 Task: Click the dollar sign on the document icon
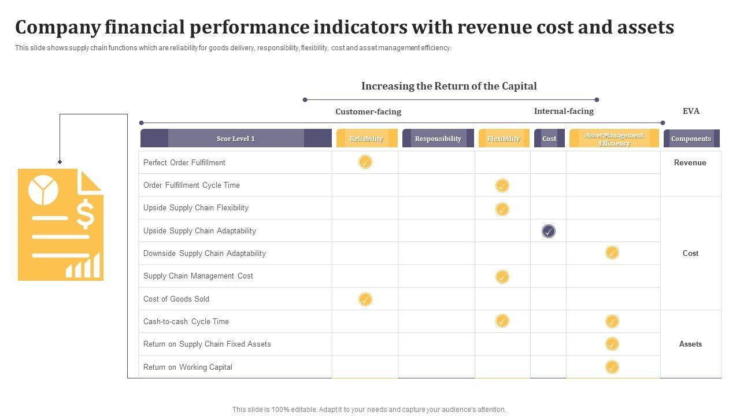85,215
